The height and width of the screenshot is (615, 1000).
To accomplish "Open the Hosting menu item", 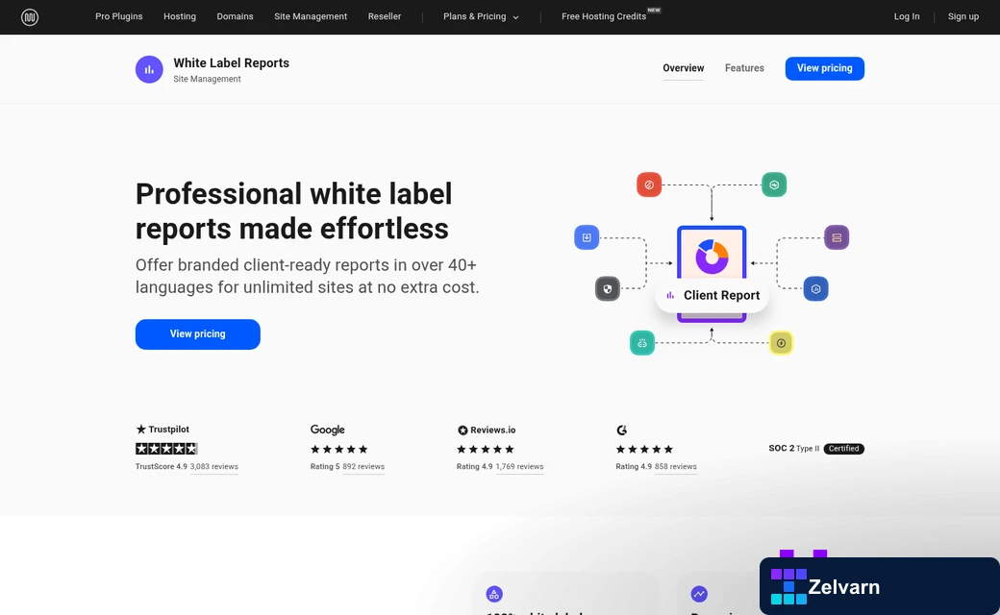I will [x=180, y=16].
